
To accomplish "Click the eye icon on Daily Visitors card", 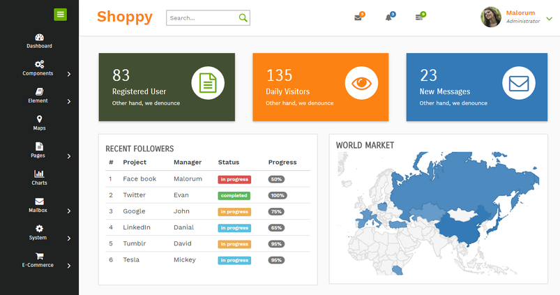I will [361, 83].
